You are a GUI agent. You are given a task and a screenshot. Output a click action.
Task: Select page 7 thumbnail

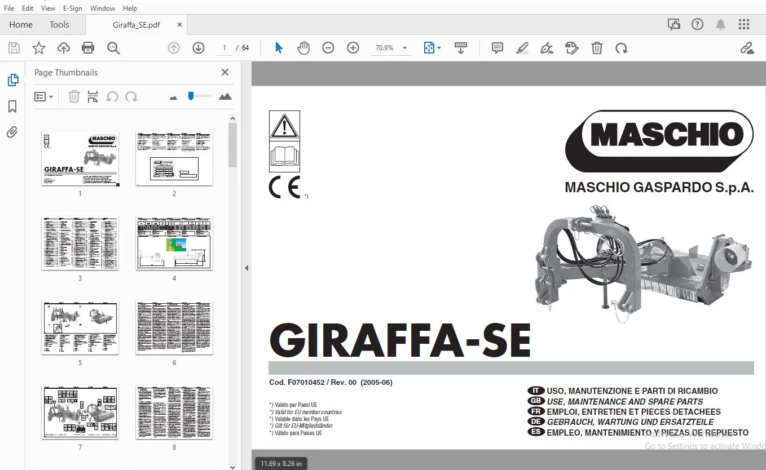point(80,412)
